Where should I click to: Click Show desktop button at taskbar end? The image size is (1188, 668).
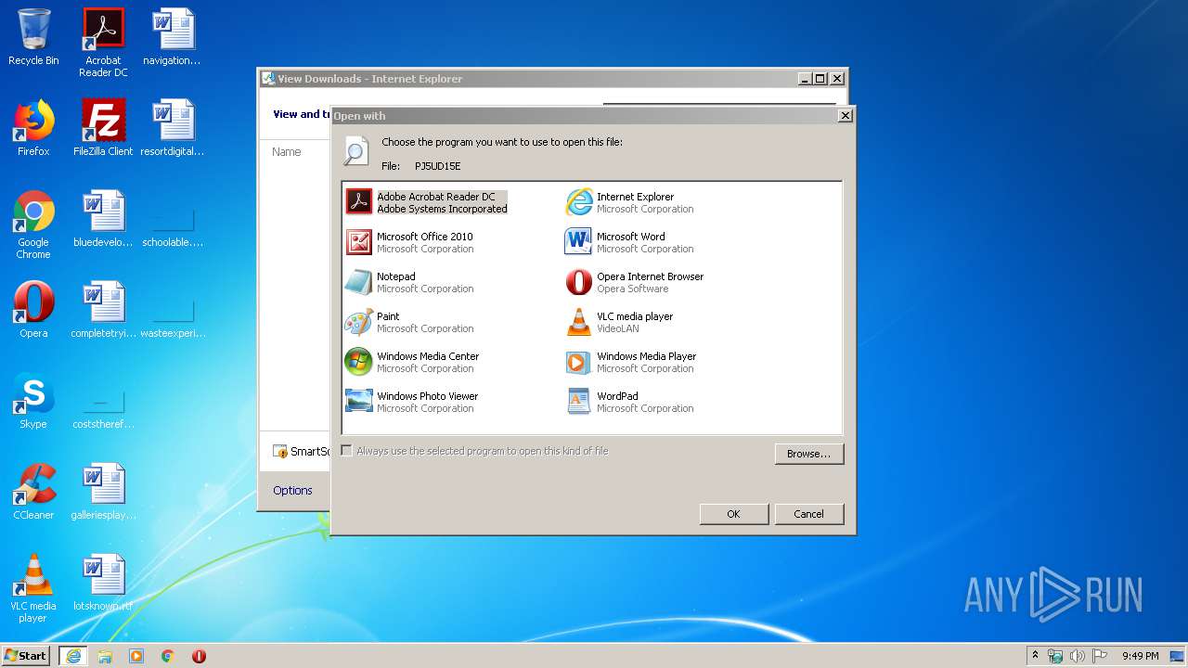[x=1179, y=656]
